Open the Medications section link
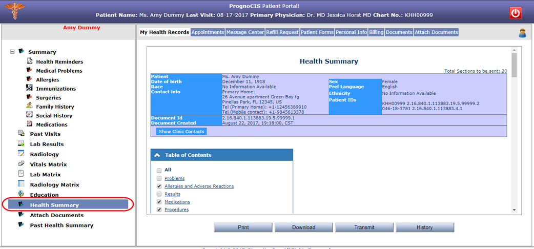 click(x=177, y=202)
